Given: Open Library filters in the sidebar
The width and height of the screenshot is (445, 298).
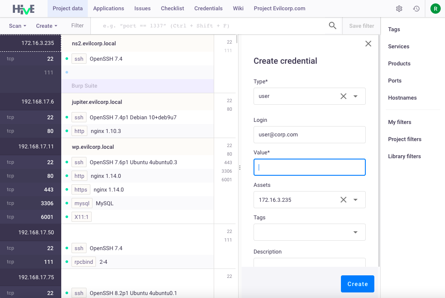Looking at the screenshot, I should 404,156.
